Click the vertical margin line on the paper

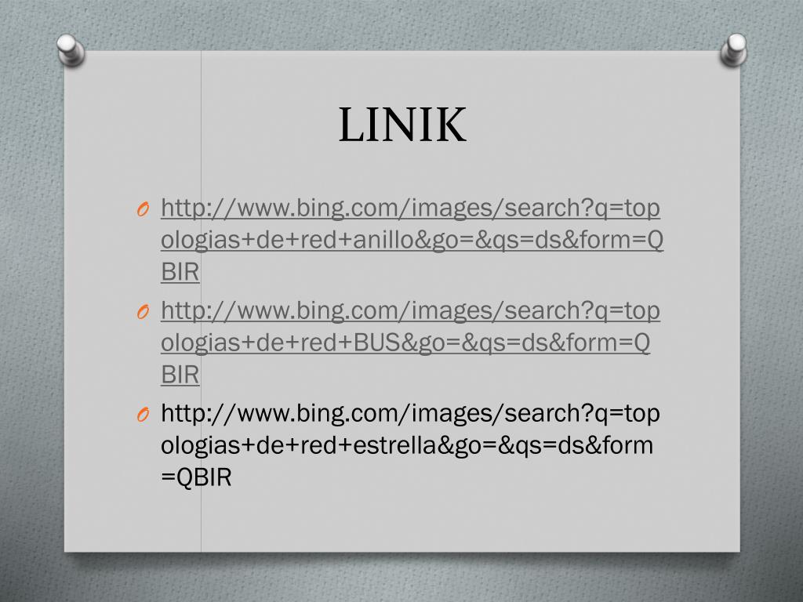202,154
